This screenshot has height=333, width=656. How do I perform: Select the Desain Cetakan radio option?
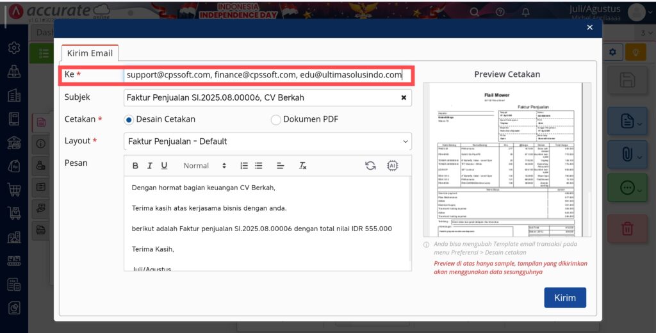129,120
